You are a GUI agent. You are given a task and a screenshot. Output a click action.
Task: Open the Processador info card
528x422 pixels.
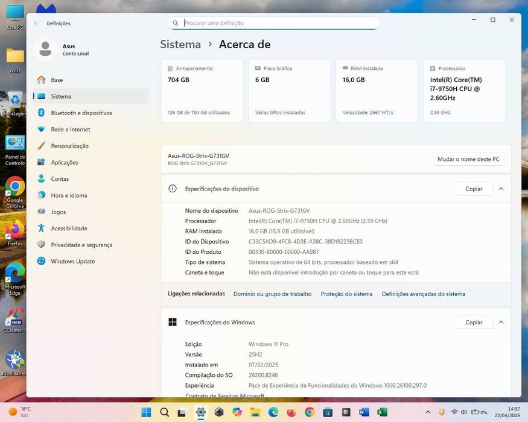[465, 91]
